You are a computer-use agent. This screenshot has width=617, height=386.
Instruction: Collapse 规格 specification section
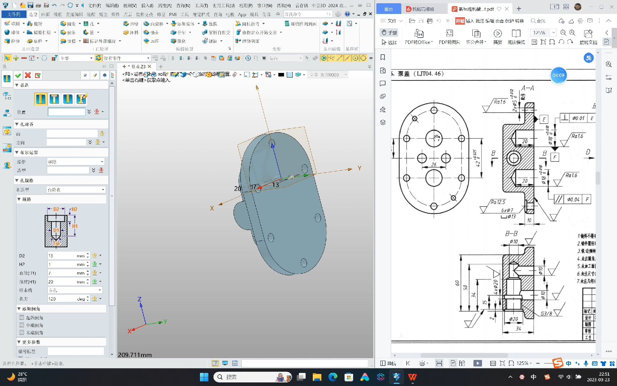click(19, 199)
